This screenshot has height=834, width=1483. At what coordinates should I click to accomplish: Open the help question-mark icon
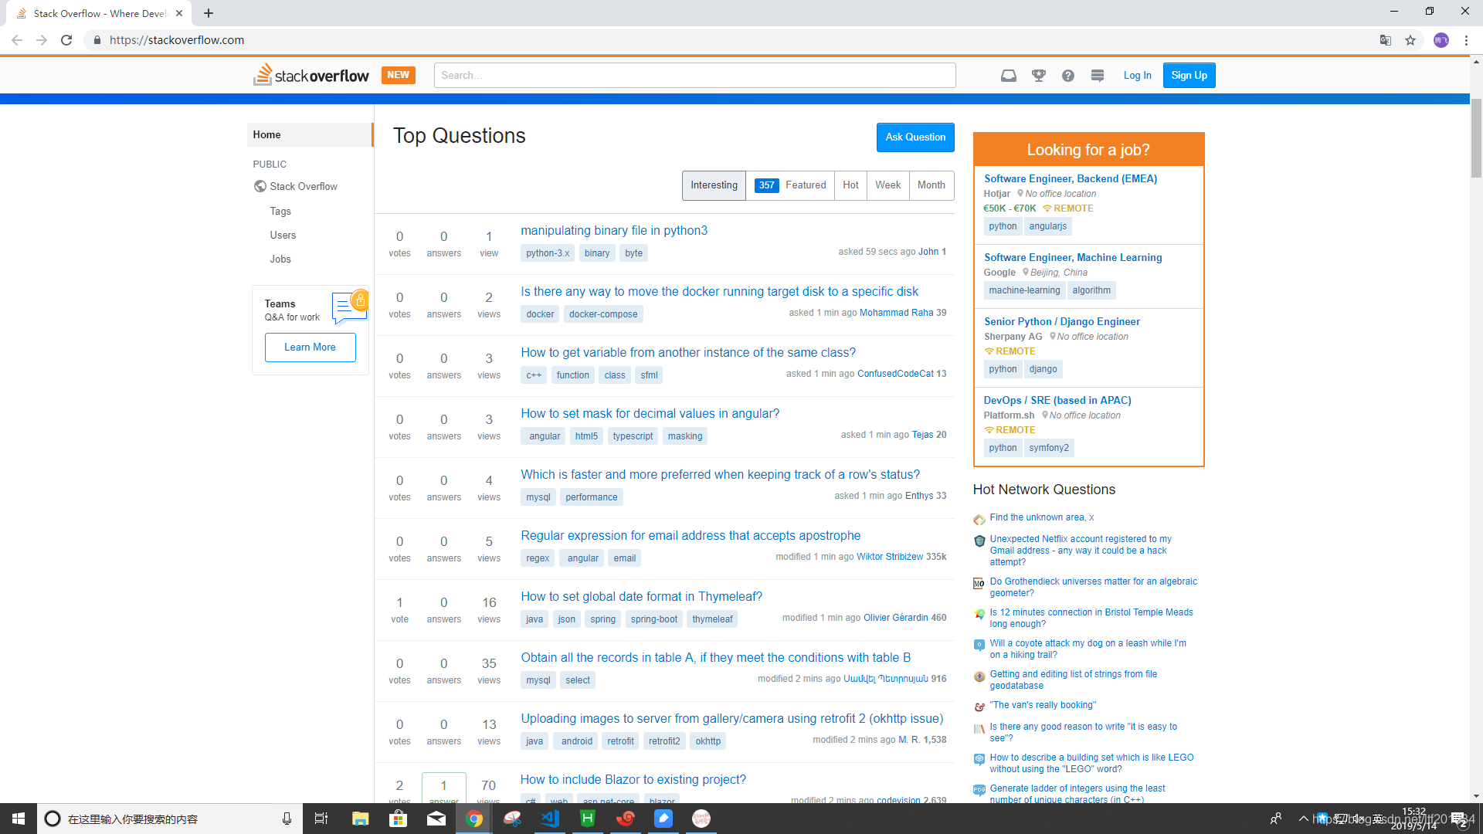click(1067, 76)
